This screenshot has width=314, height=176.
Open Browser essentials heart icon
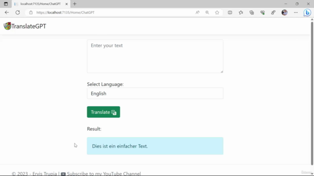262,12
